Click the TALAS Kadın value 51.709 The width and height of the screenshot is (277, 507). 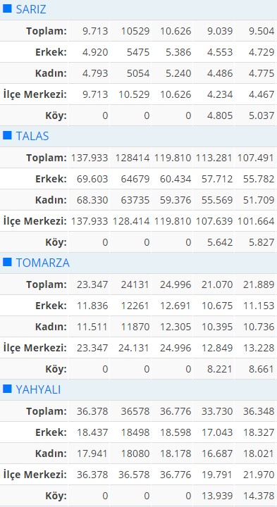tap(259, 200)
